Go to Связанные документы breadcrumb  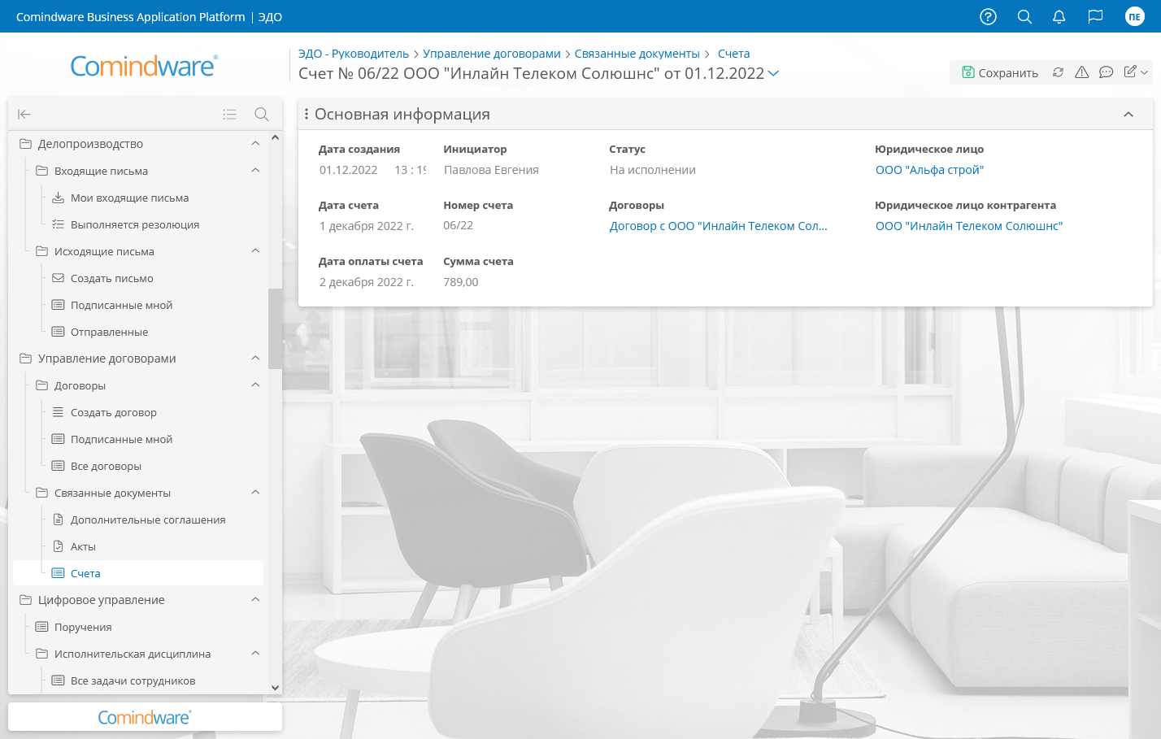637,54
